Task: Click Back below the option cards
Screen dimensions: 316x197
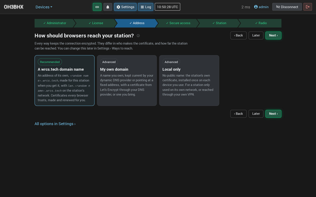Action: [239, 114]
